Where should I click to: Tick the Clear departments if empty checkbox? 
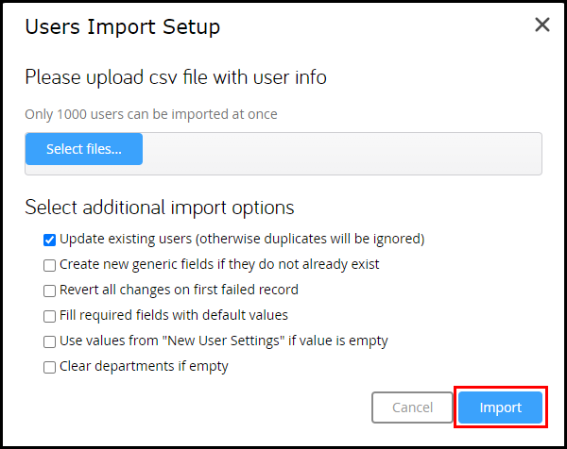point(49,367)
